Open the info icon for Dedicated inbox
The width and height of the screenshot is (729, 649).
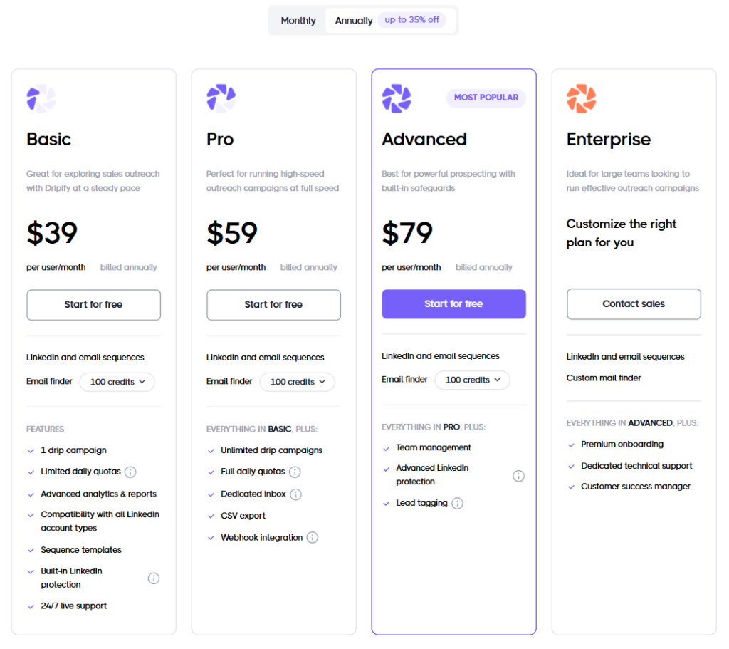point(296,493)
